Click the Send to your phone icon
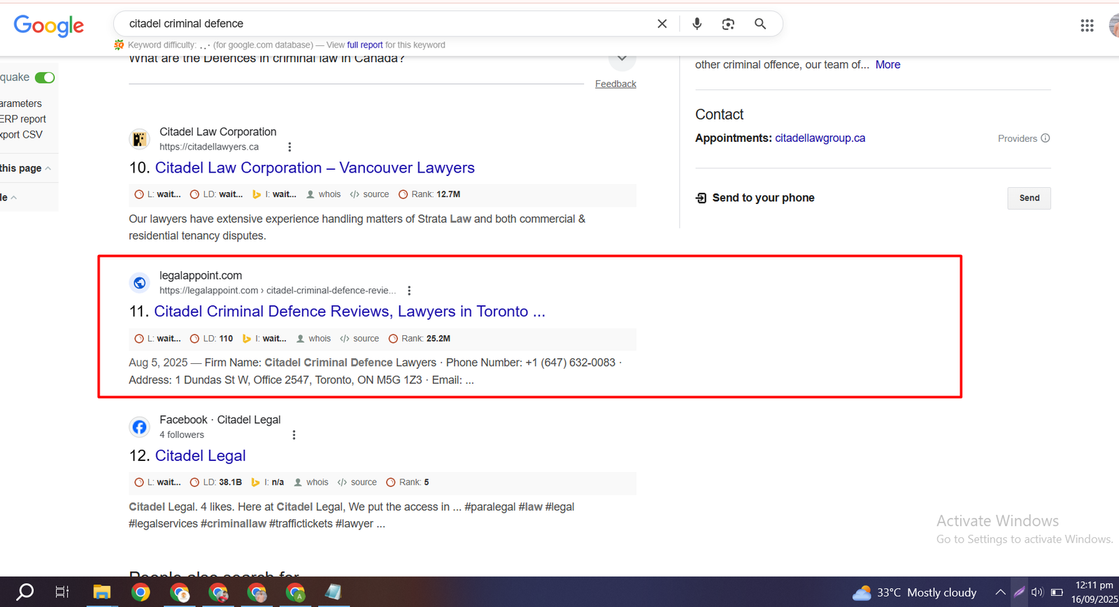Image resolution: width=1119 pixels, height=607 pixels. pyautogui.click(x=701, y=198)
